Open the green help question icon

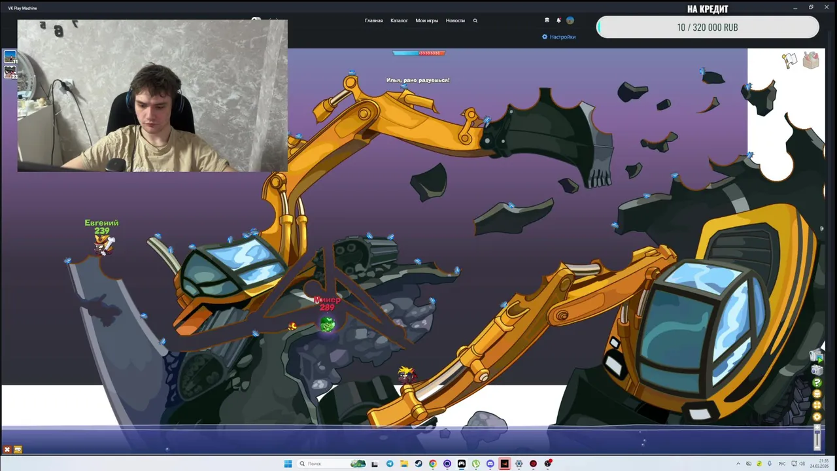tap(817, 383)
